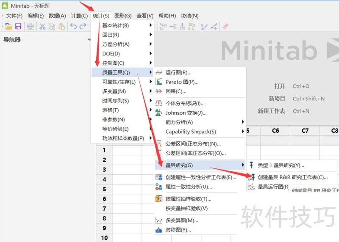Open the 图形(G) menu
This screenshot has height=242, width=339.
123,16
